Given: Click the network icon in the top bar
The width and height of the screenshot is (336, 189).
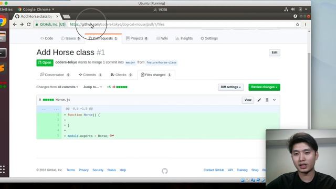Looking at the screenshot, I should tap(286, 9).
